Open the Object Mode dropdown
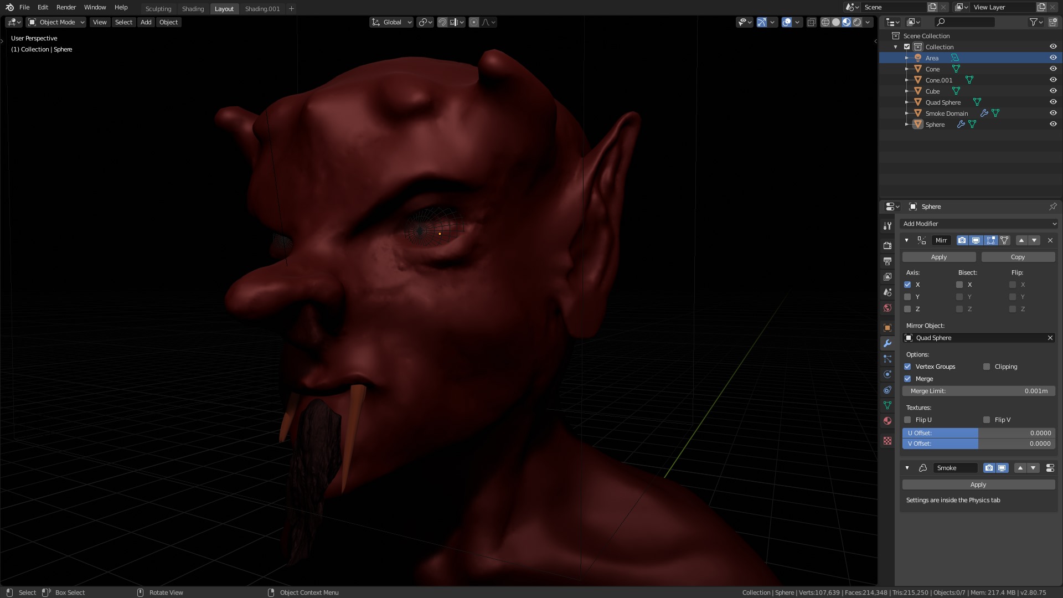The image size is (1063, 598). [x=56, y=22]
